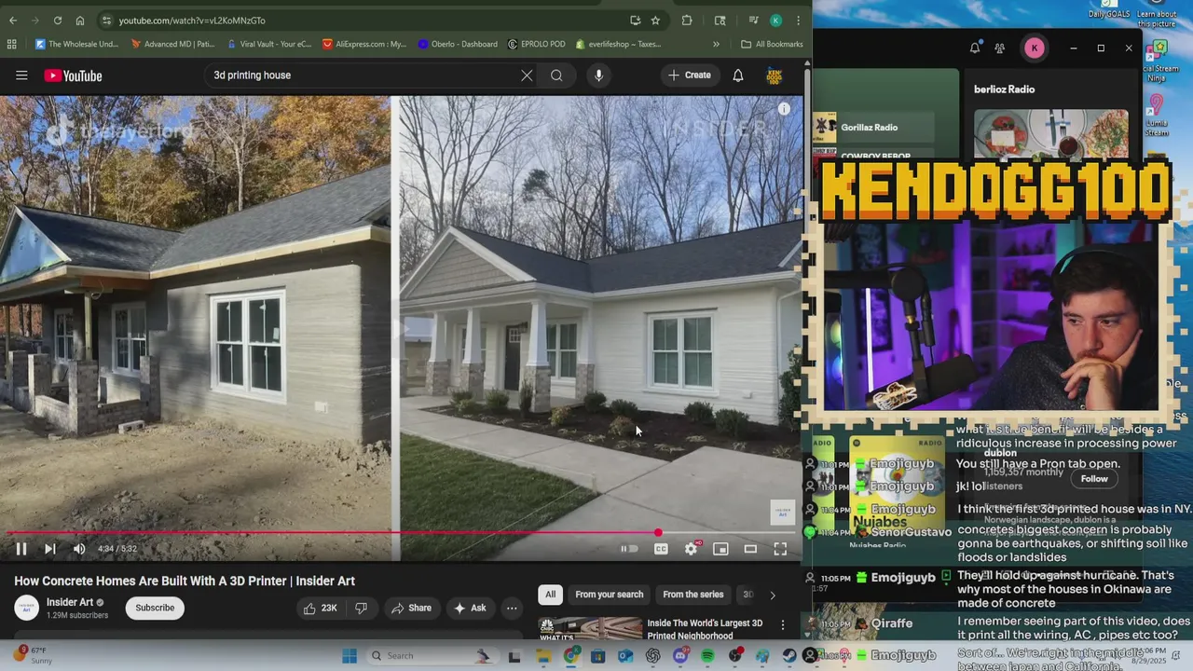The image size is (1193, 671).
Task: Click the red playhead on progress bar
Action: pos(658,533)
